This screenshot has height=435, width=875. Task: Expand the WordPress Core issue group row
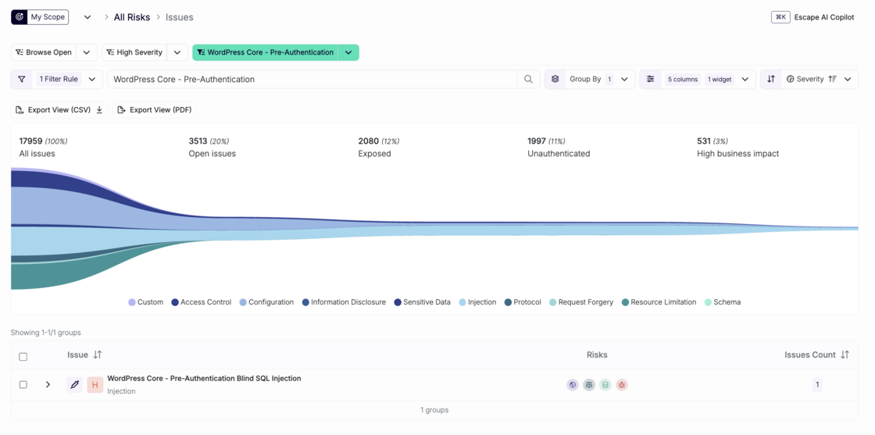pos(48,384)
